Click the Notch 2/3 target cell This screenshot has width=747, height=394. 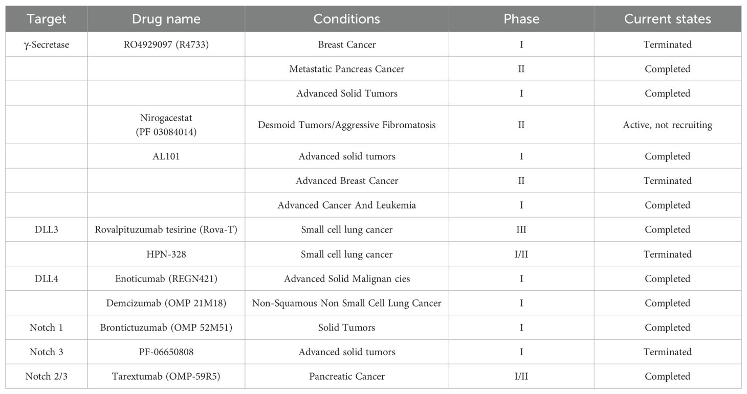pyautogui.click(x=47, y=377)
